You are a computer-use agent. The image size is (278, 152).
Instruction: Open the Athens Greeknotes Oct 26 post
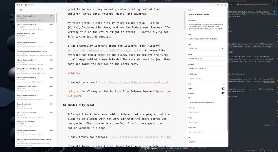click(36, 80)
